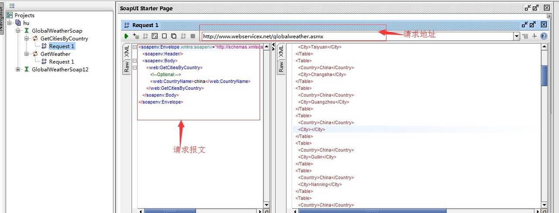Select the GetCitiesByCountry operation
Screen dimensions: 559x213
point(64,39)
